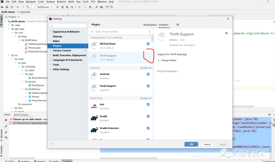Click the green Run button in toolbar

pos(57,7)
